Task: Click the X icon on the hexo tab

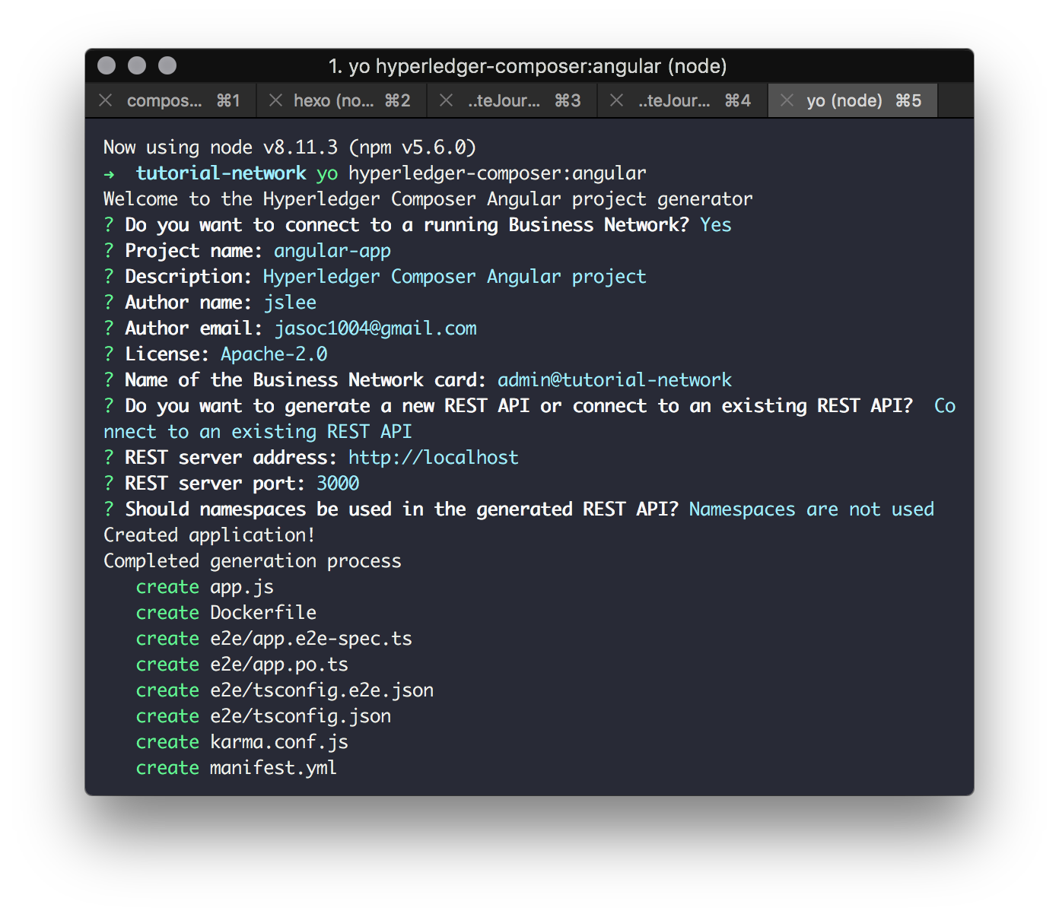Action: tap(275, 100)
